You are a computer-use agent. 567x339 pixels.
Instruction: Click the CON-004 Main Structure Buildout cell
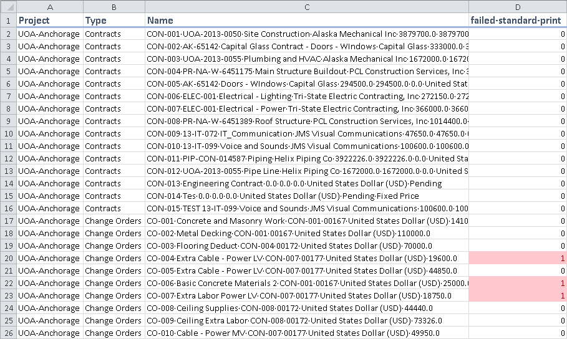coord(307,71)
